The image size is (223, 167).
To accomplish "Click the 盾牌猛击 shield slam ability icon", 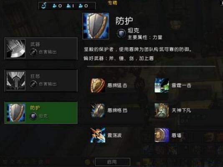I will (98, 85).
